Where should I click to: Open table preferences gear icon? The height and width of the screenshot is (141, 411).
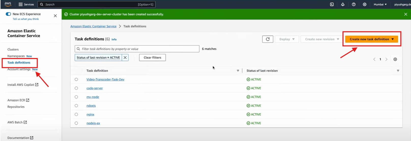pos(395,59)
